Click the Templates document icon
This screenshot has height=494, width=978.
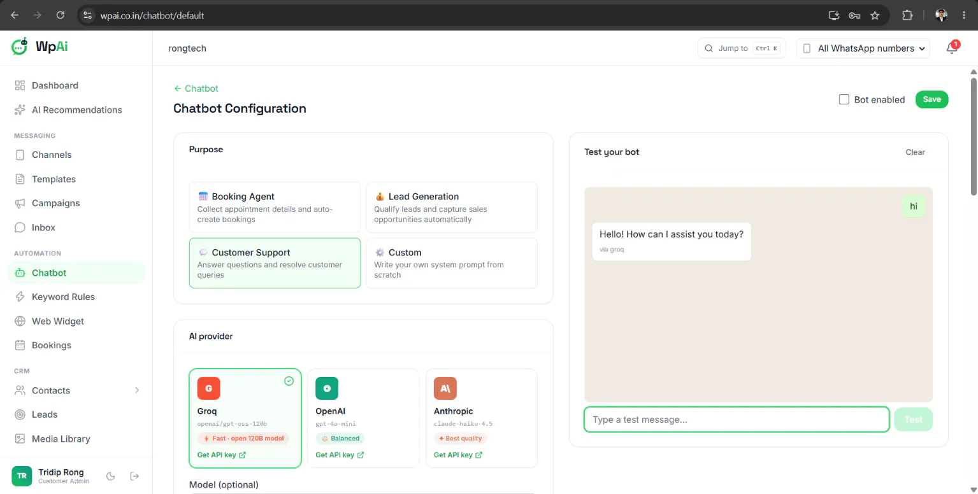point(20,179)
